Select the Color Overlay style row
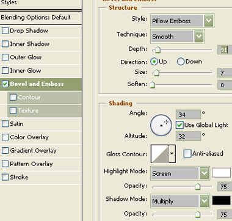 point(41,137)
